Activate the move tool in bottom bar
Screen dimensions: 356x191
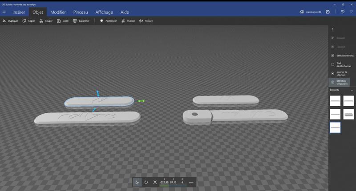137,182
